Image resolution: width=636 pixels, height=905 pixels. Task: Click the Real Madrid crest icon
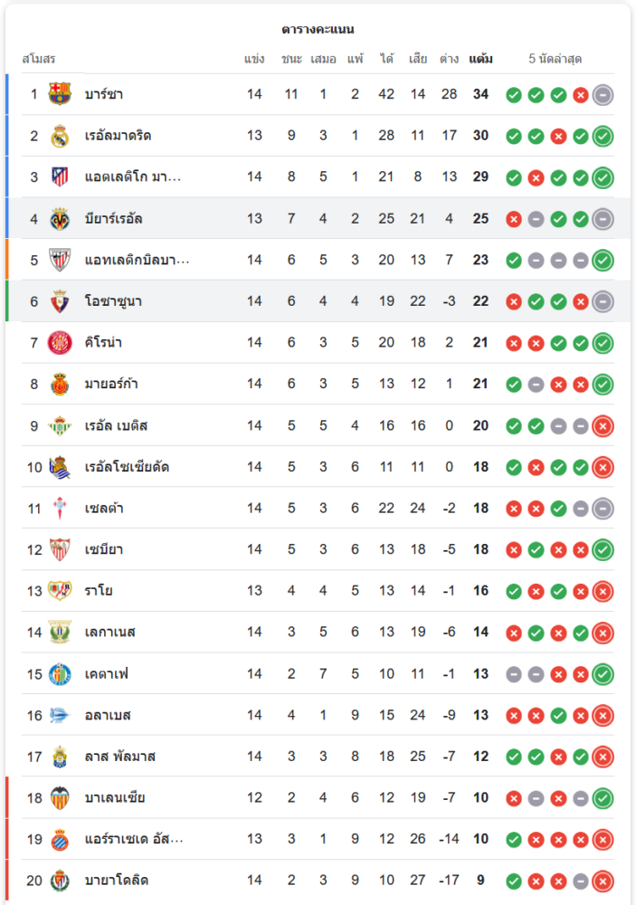pos(60,136)
